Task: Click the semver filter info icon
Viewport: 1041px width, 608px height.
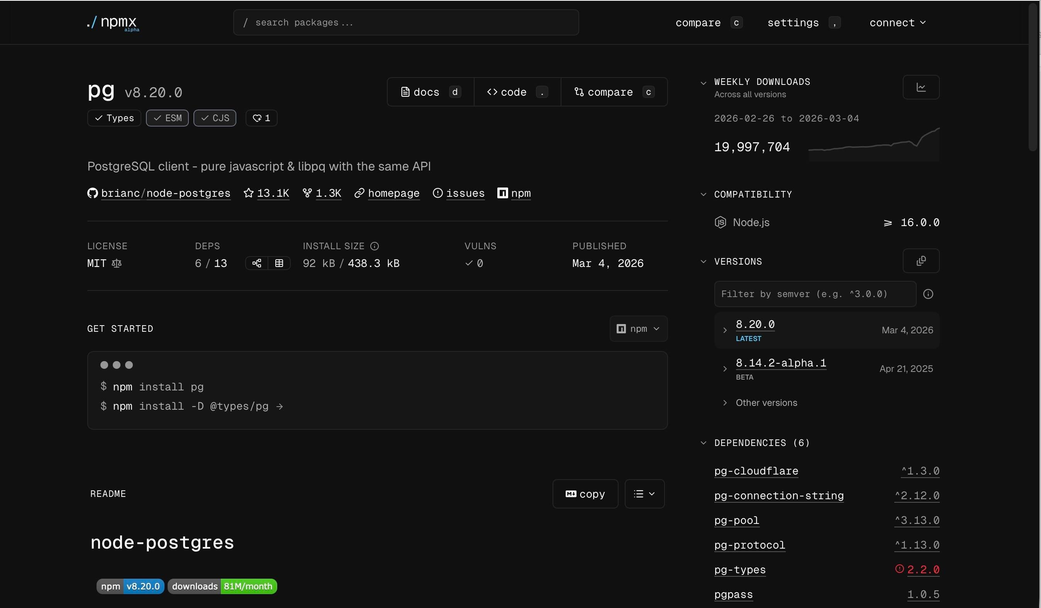Action: tap(928, 294)
